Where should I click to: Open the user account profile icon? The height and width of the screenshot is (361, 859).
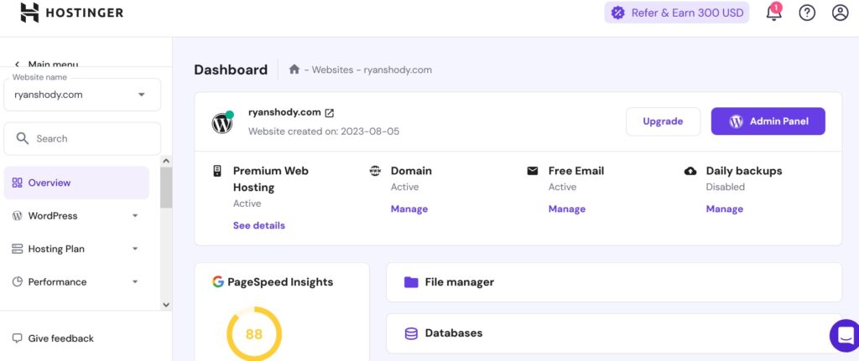840,13
